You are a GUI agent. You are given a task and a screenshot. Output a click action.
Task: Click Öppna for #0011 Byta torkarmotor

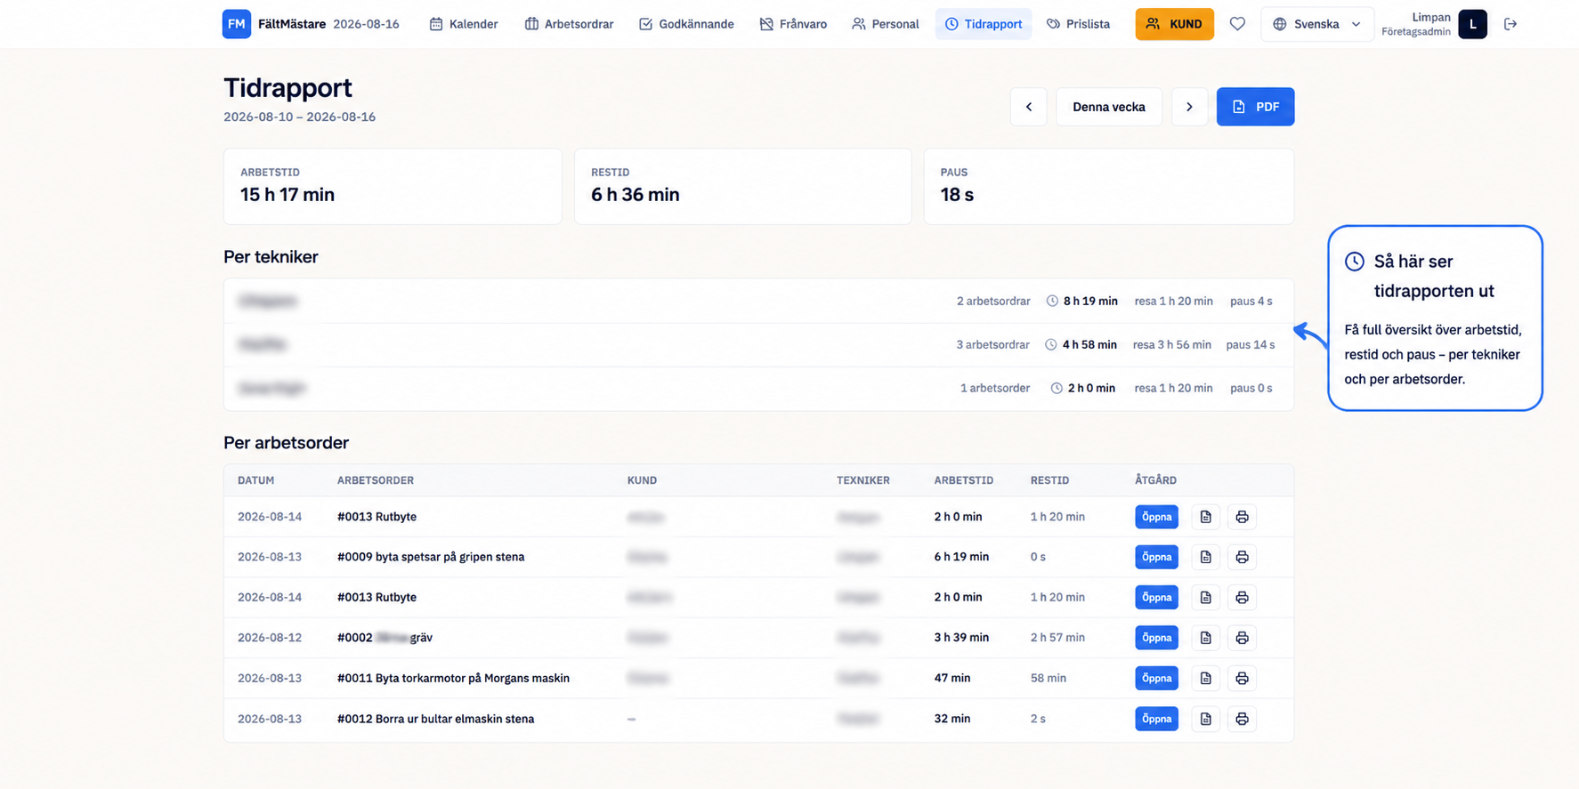tap(1156, 678)
